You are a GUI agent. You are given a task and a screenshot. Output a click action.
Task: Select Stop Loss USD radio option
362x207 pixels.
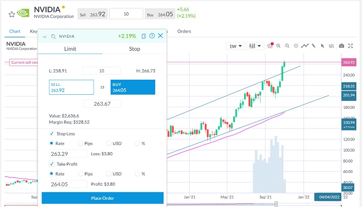109,143
